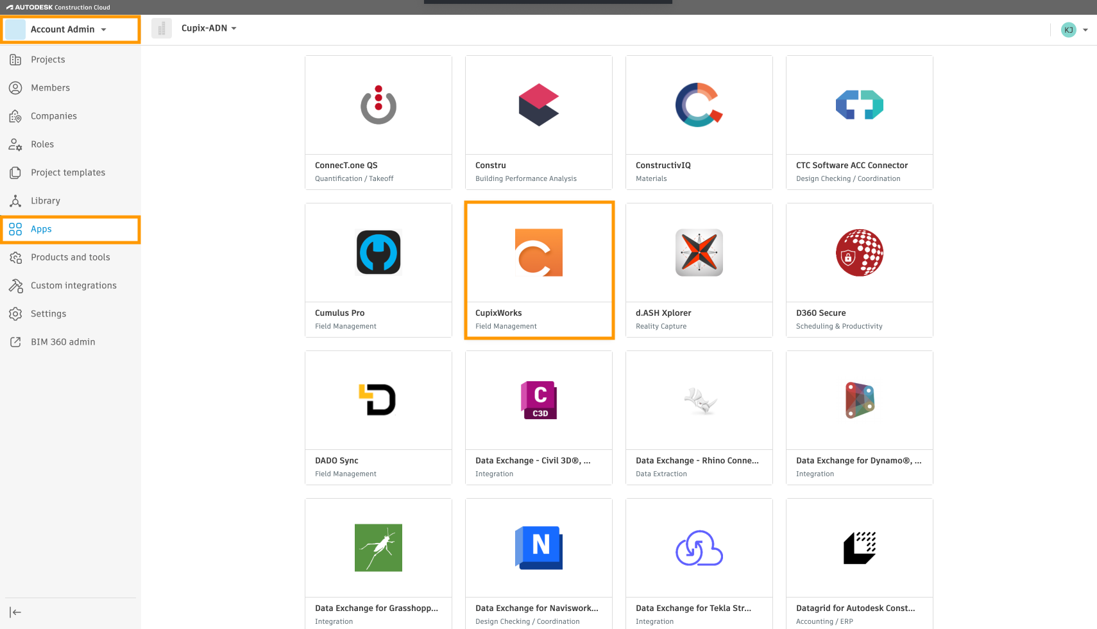1097x629 pixels.
Task: Click the D360 Secure red logo
Action: [860, 253]
